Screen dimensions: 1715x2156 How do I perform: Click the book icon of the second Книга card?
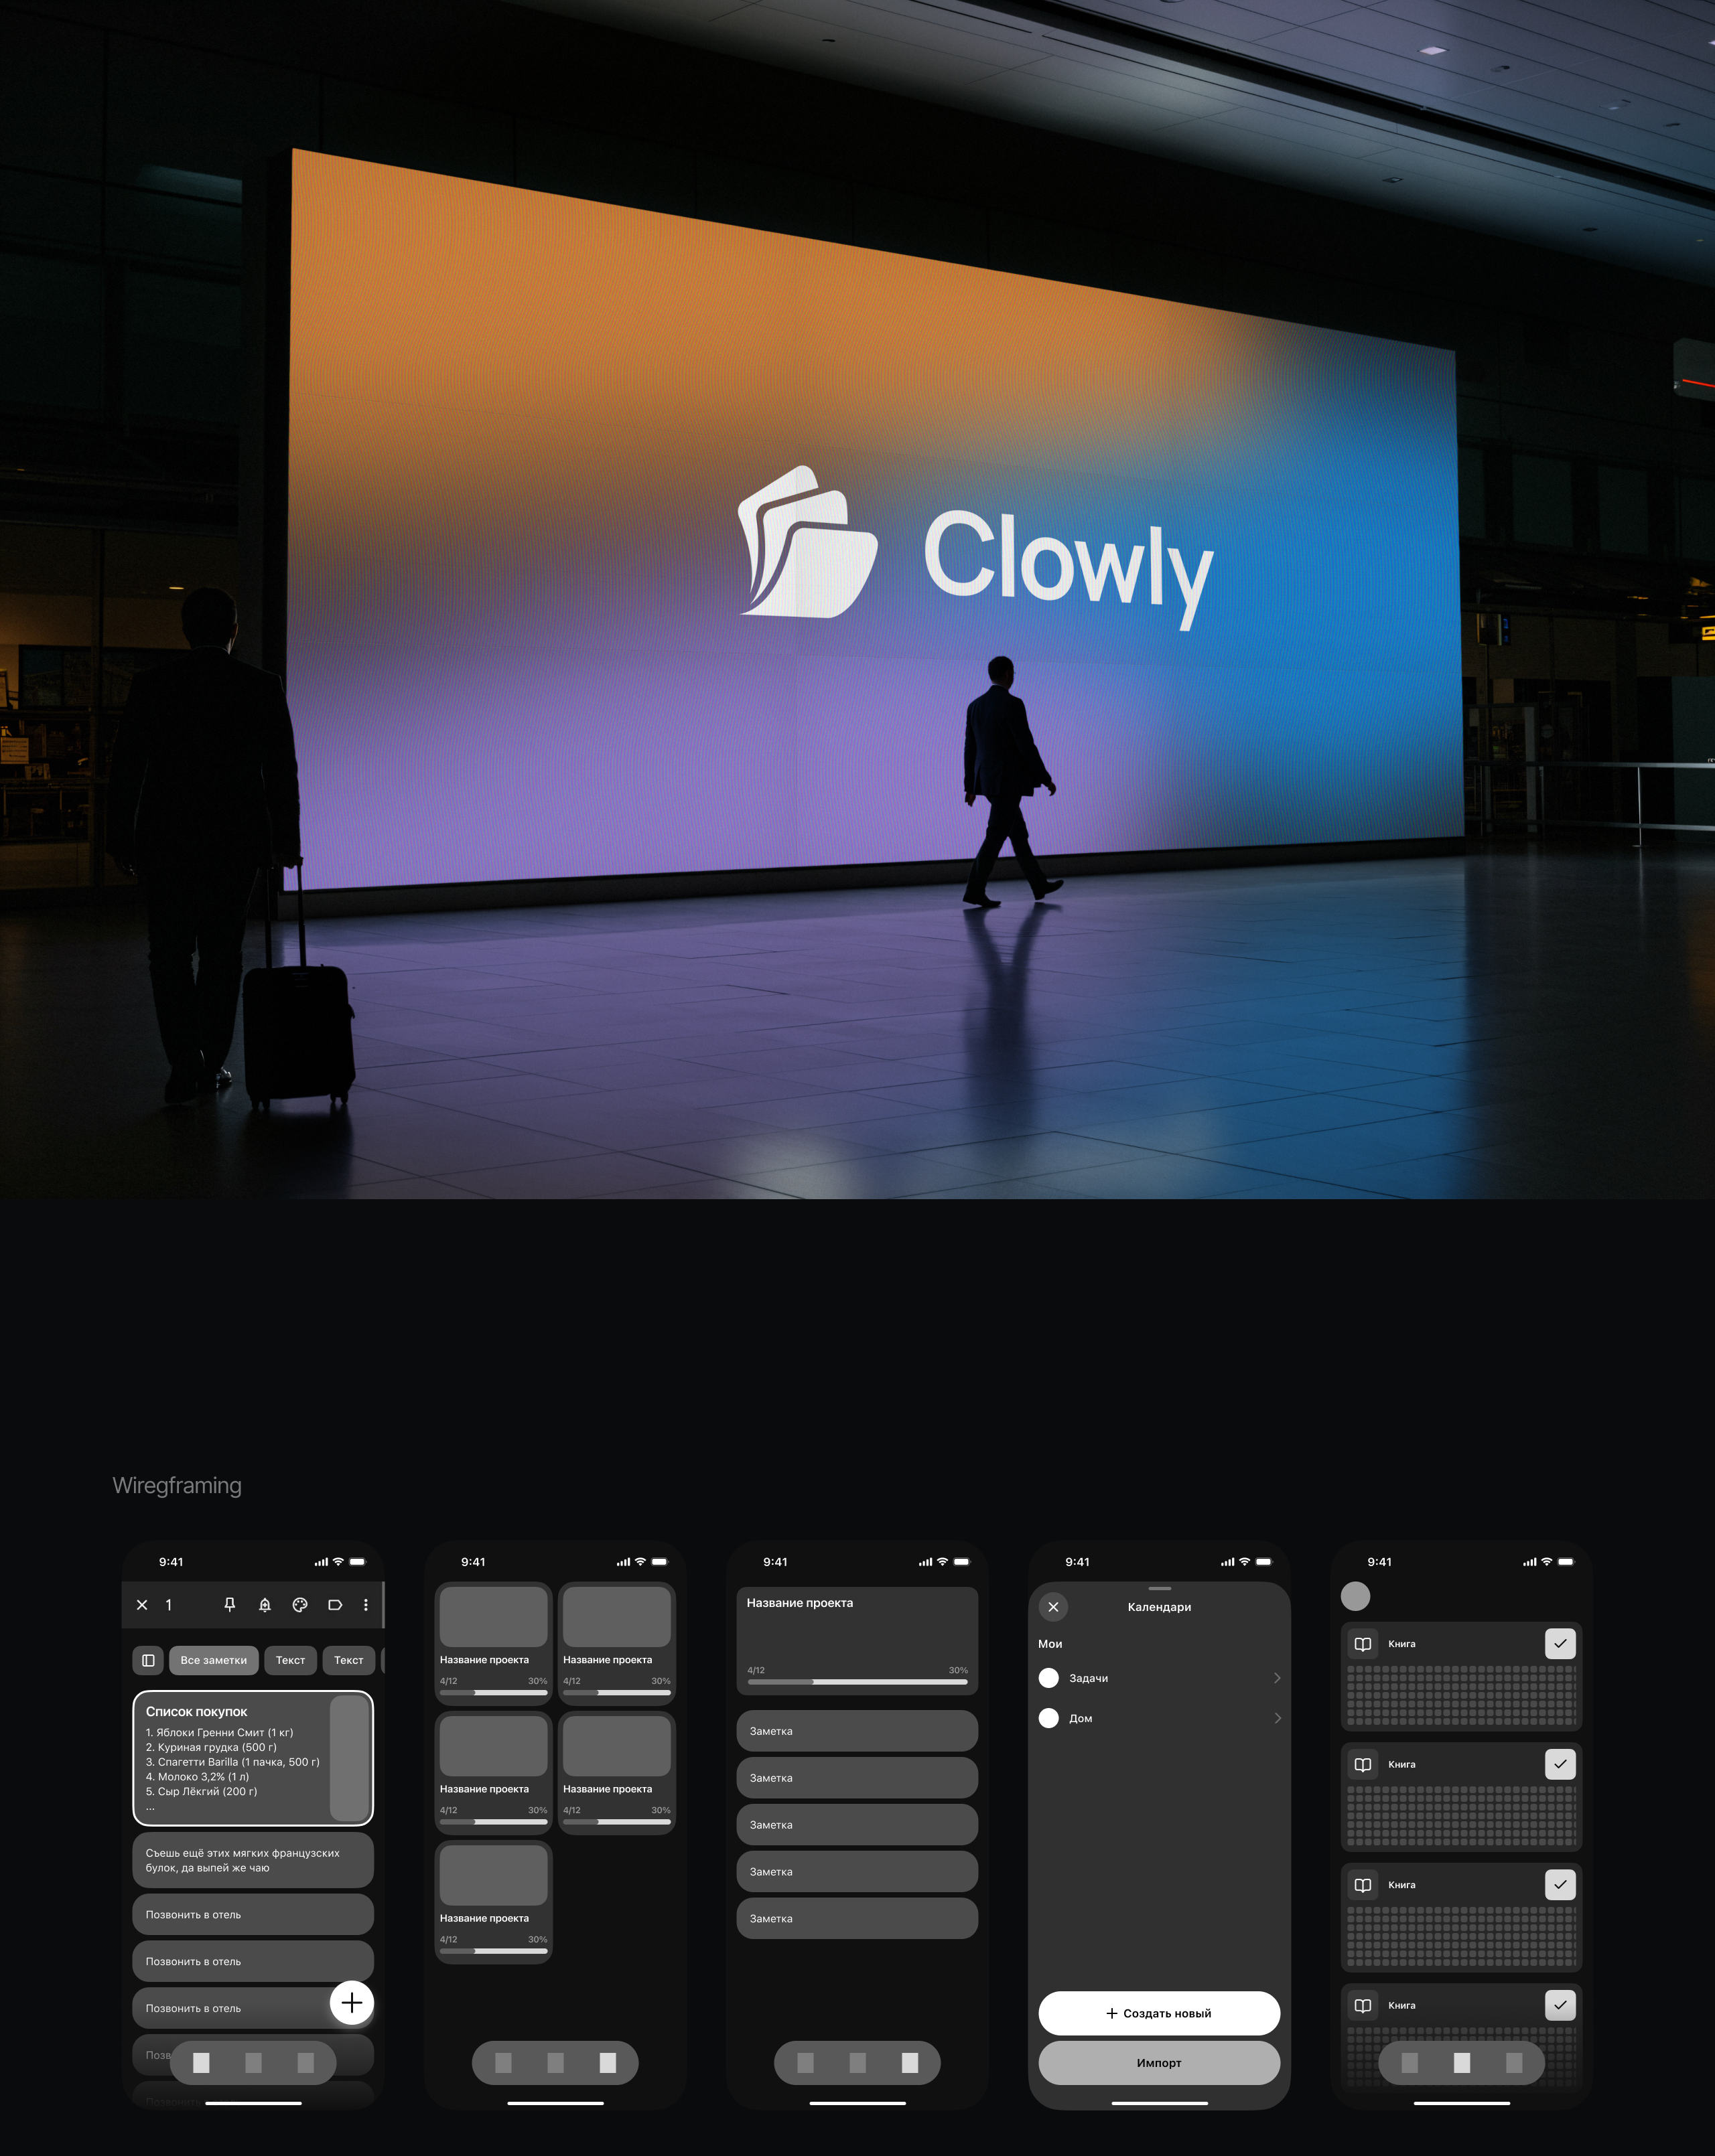pyautogui.click(x=1363, y=1764)
